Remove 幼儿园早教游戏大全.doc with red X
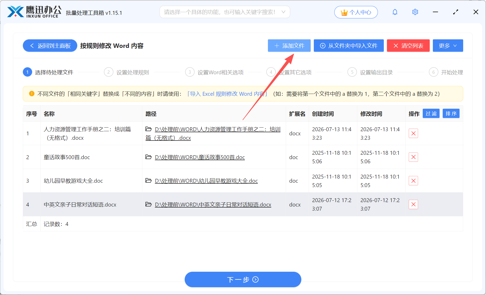 413,181
